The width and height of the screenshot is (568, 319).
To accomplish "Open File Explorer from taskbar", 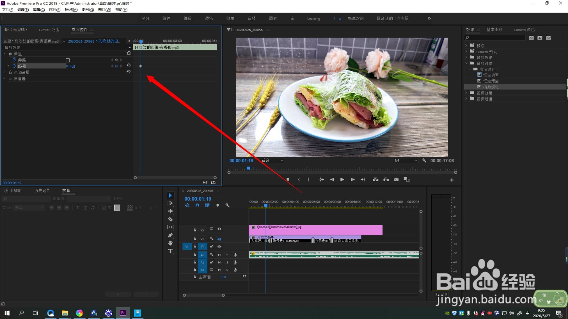I will 65,313.
